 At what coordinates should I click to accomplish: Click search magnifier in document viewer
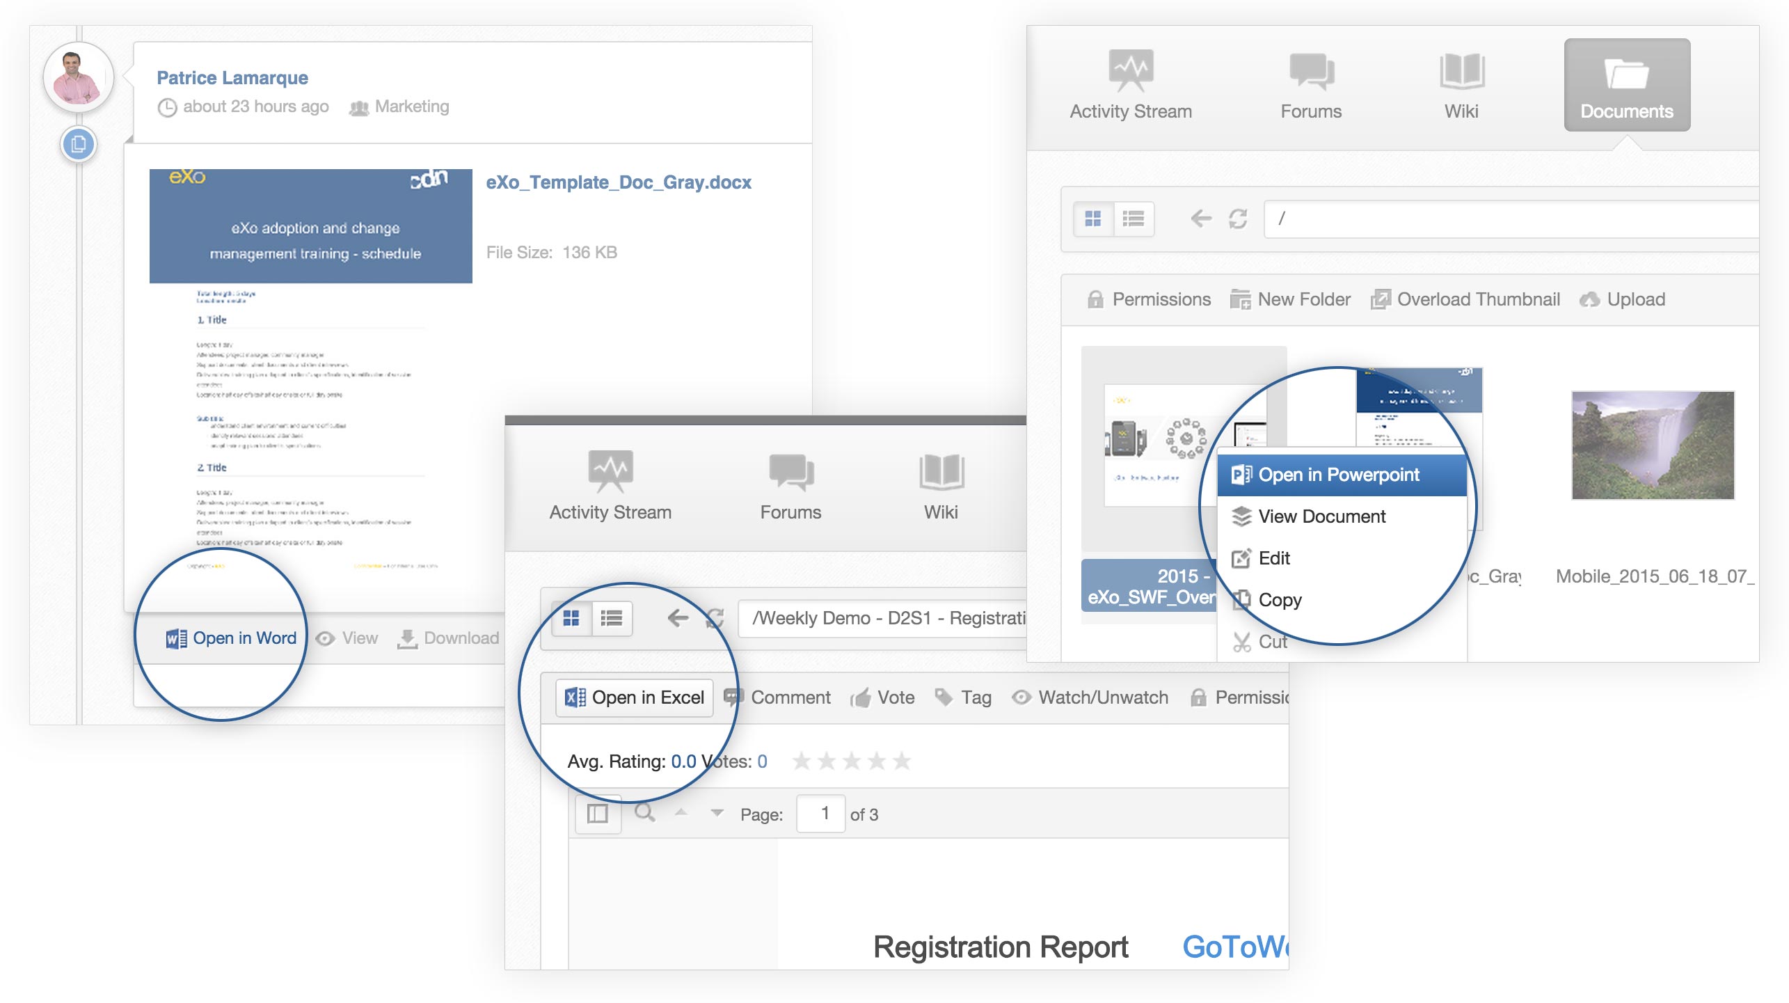coord(644,813)
